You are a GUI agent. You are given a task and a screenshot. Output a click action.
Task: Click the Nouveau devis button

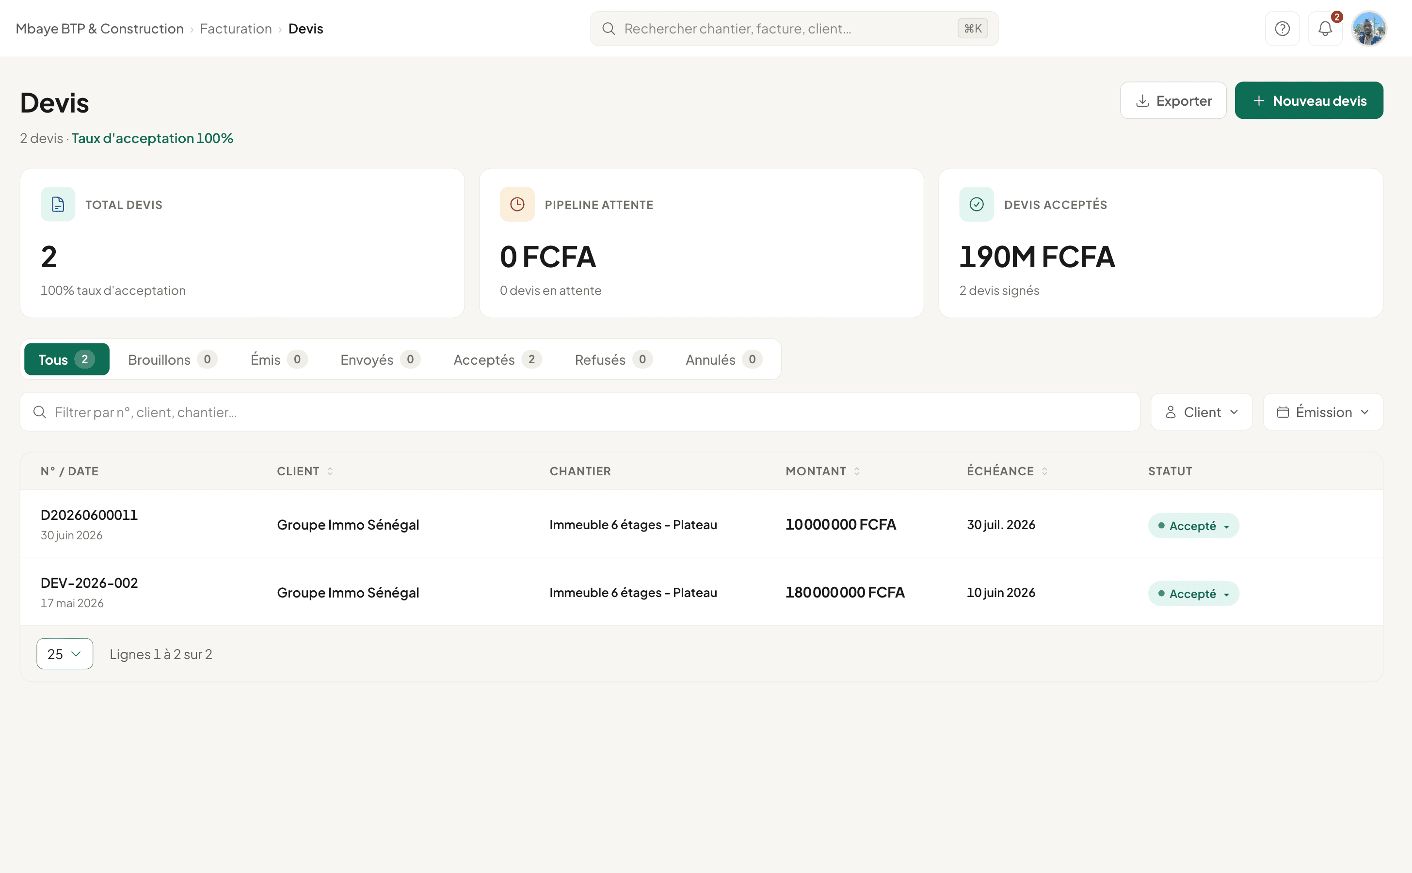[x=1309, y=100]
